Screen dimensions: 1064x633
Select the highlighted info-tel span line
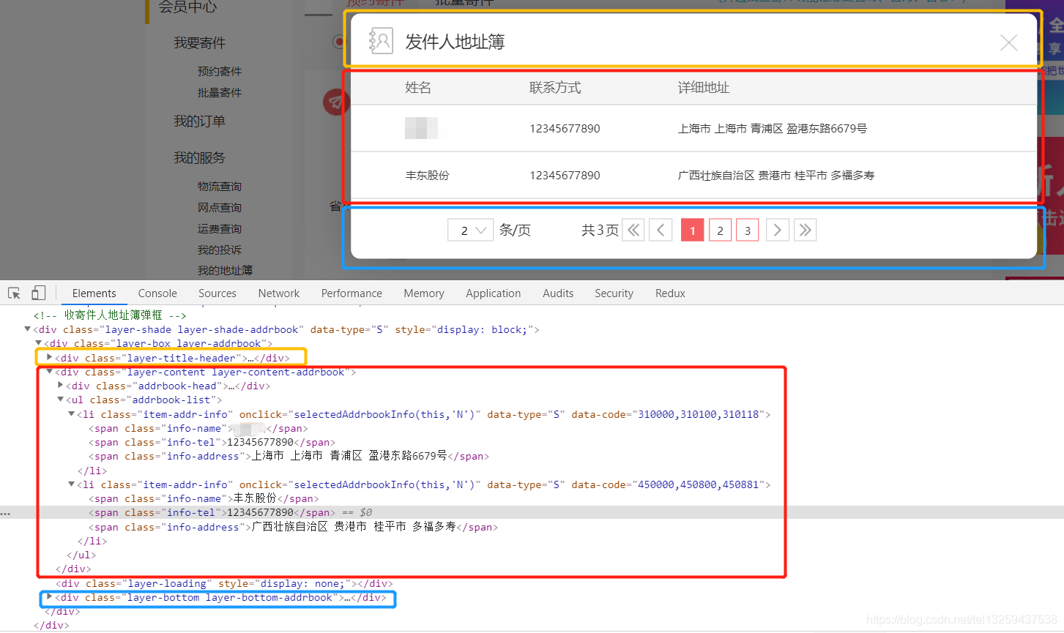pyautogui.click(x=212, y=513)
